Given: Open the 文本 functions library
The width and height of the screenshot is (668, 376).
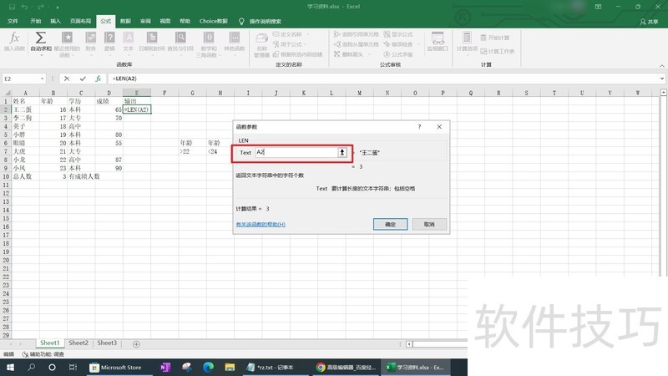Looking at the screenshot, I should click(x=129, y=41).
